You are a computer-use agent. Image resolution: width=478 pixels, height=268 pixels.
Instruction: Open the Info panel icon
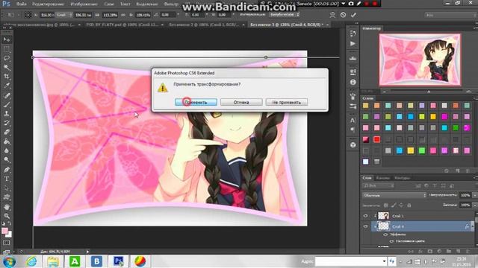353,83
